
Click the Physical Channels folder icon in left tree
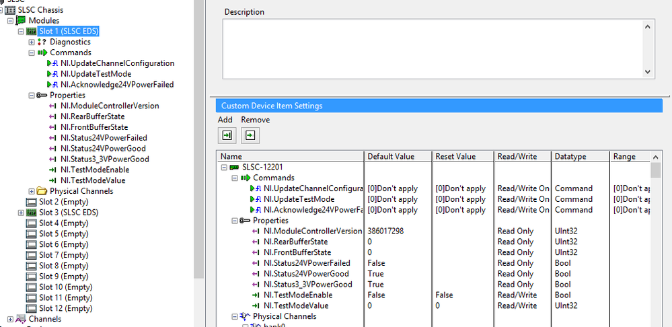[42, 191]
